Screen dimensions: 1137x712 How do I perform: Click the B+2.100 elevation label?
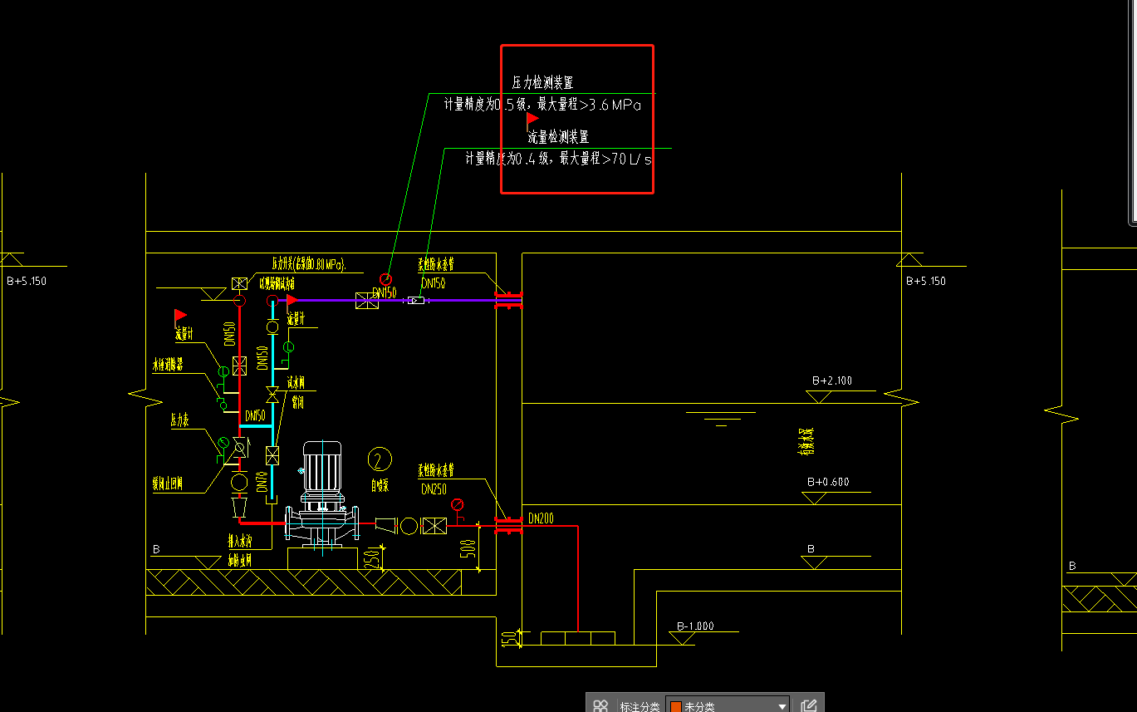[832, 381]
